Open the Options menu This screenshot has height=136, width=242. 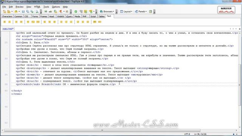point(56,7)
